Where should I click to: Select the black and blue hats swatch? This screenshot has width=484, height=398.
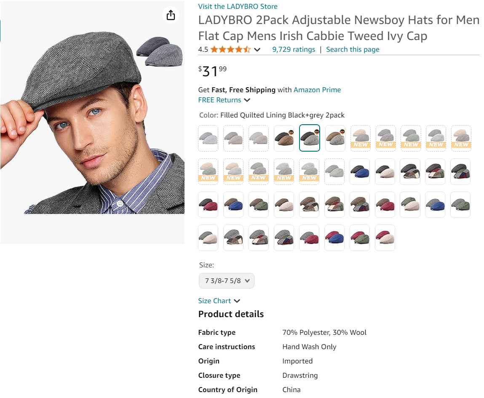click(x=360, y=171)
